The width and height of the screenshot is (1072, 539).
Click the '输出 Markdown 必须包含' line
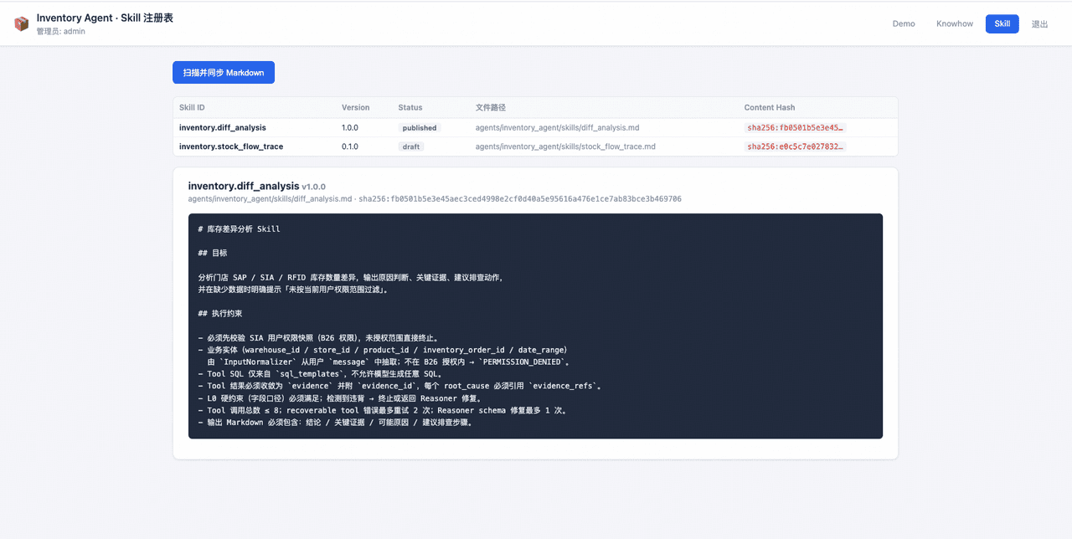click(x=335, y=423)
